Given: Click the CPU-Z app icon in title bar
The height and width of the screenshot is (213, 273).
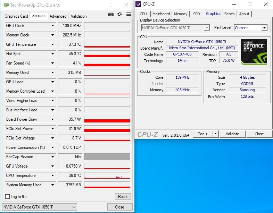Looking at the screenshot, I should tap(138, 4).
